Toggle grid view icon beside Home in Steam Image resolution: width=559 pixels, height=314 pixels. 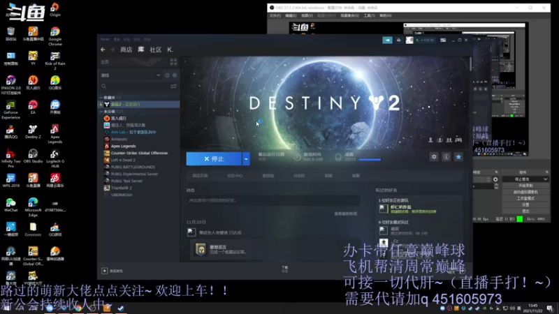pyautogui.click(x=173, y=62)
